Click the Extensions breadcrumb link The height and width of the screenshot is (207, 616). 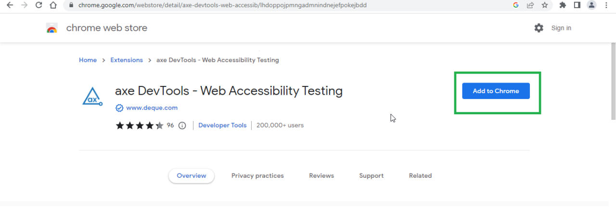pyautogui.click(x=127, y=60)
